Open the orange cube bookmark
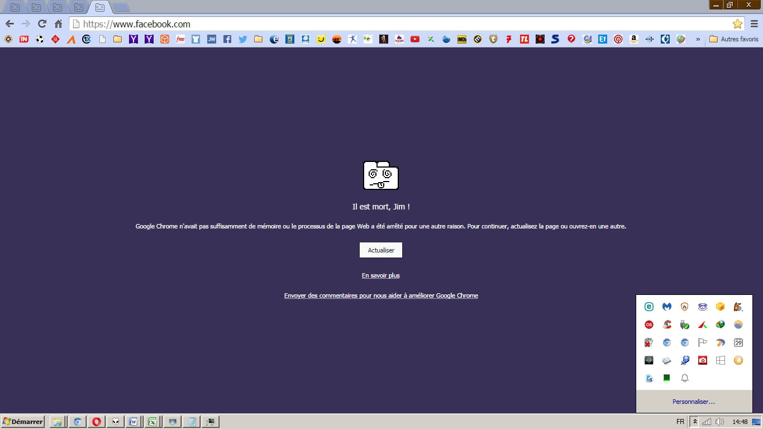 (164, 39)
